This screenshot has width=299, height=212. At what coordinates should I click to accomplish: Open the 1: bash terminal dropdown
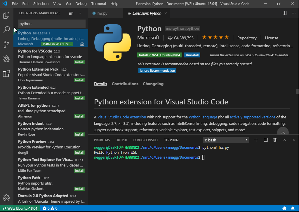coord(225,140)
